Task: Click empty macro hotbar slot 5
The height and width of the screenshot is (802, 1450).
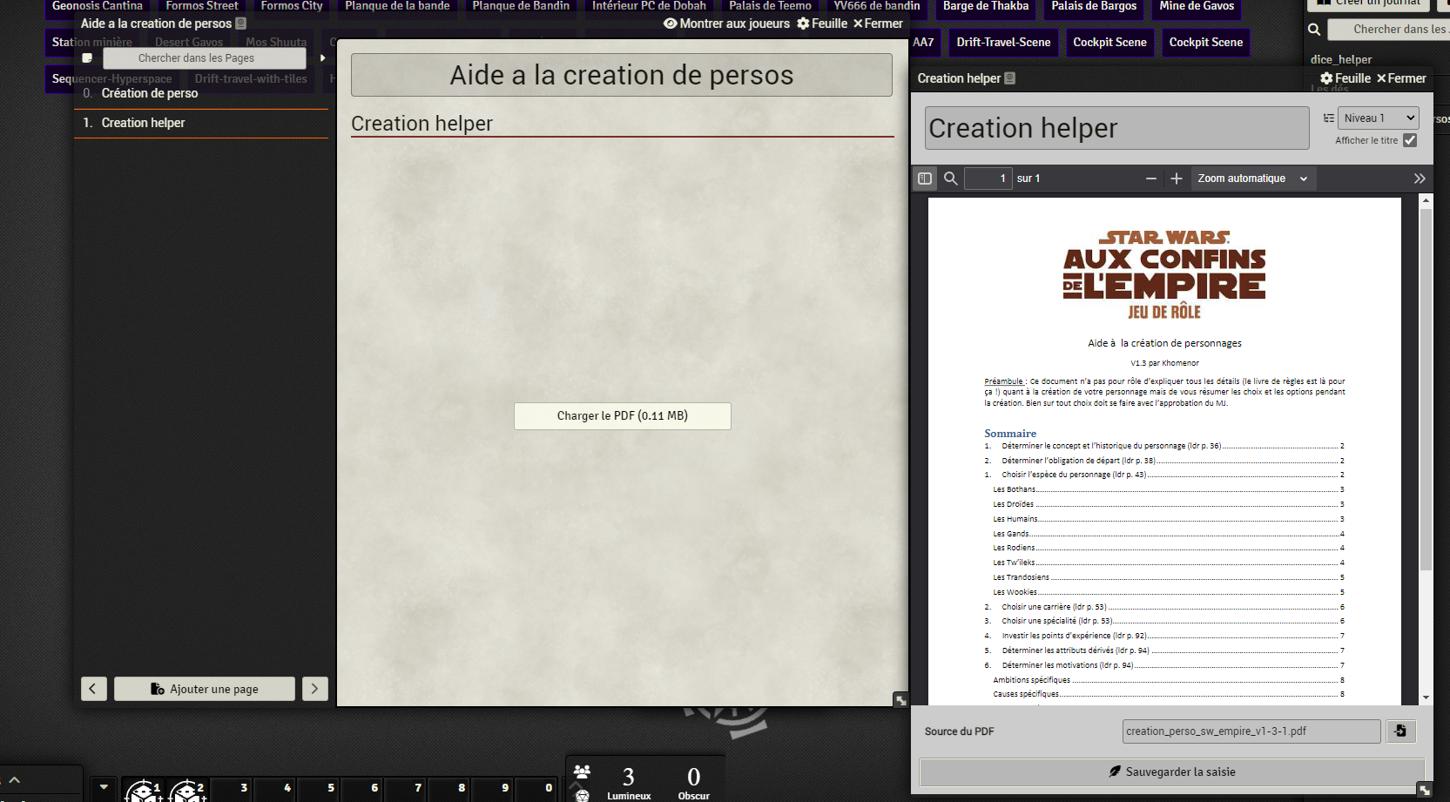Action: point(318,790)
